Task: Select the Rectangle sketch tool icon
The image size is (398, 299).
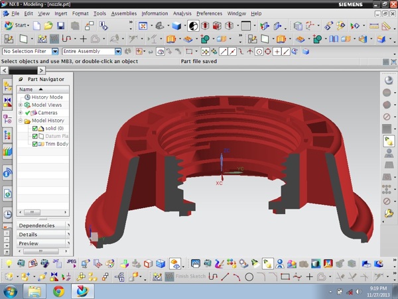Action: [x=285, y=276]
